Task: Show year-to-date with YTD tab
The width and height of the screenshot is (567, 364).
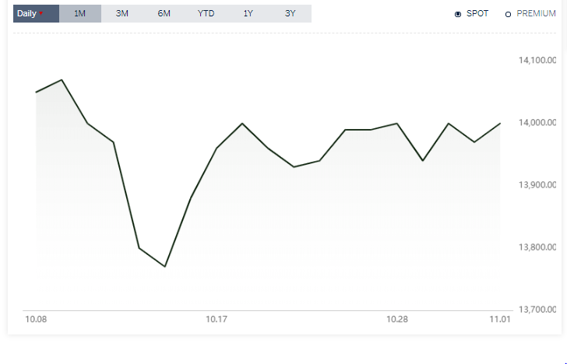Action: pyautogui.click(x=206, y=14)
